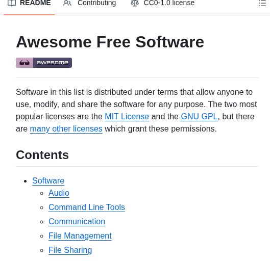Open the outline list icon

tap(262, 3)
